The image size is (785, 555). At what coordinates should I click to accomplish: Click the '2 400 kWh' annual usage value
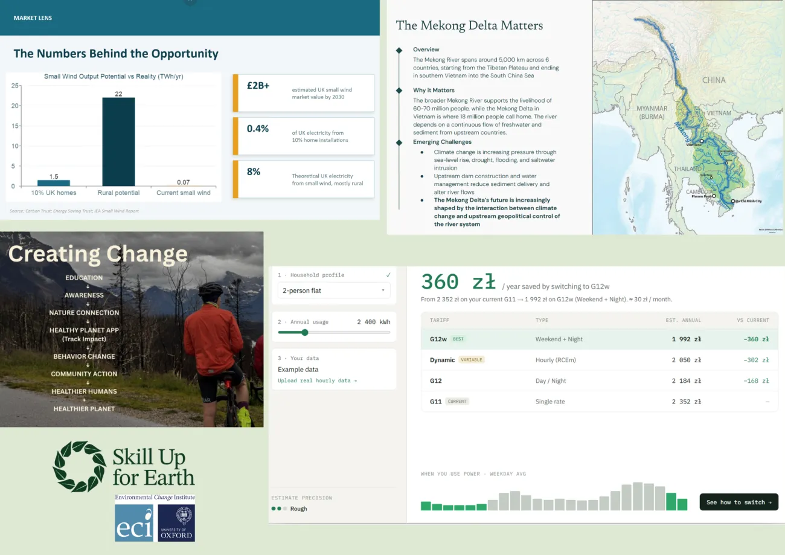374,322
